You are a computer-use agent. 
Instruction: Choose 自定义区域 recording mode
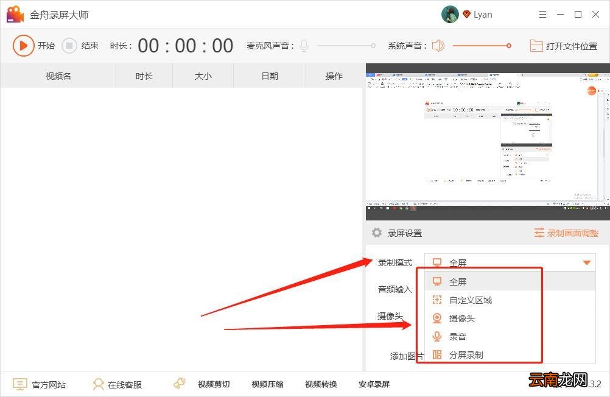pos(510,300)
